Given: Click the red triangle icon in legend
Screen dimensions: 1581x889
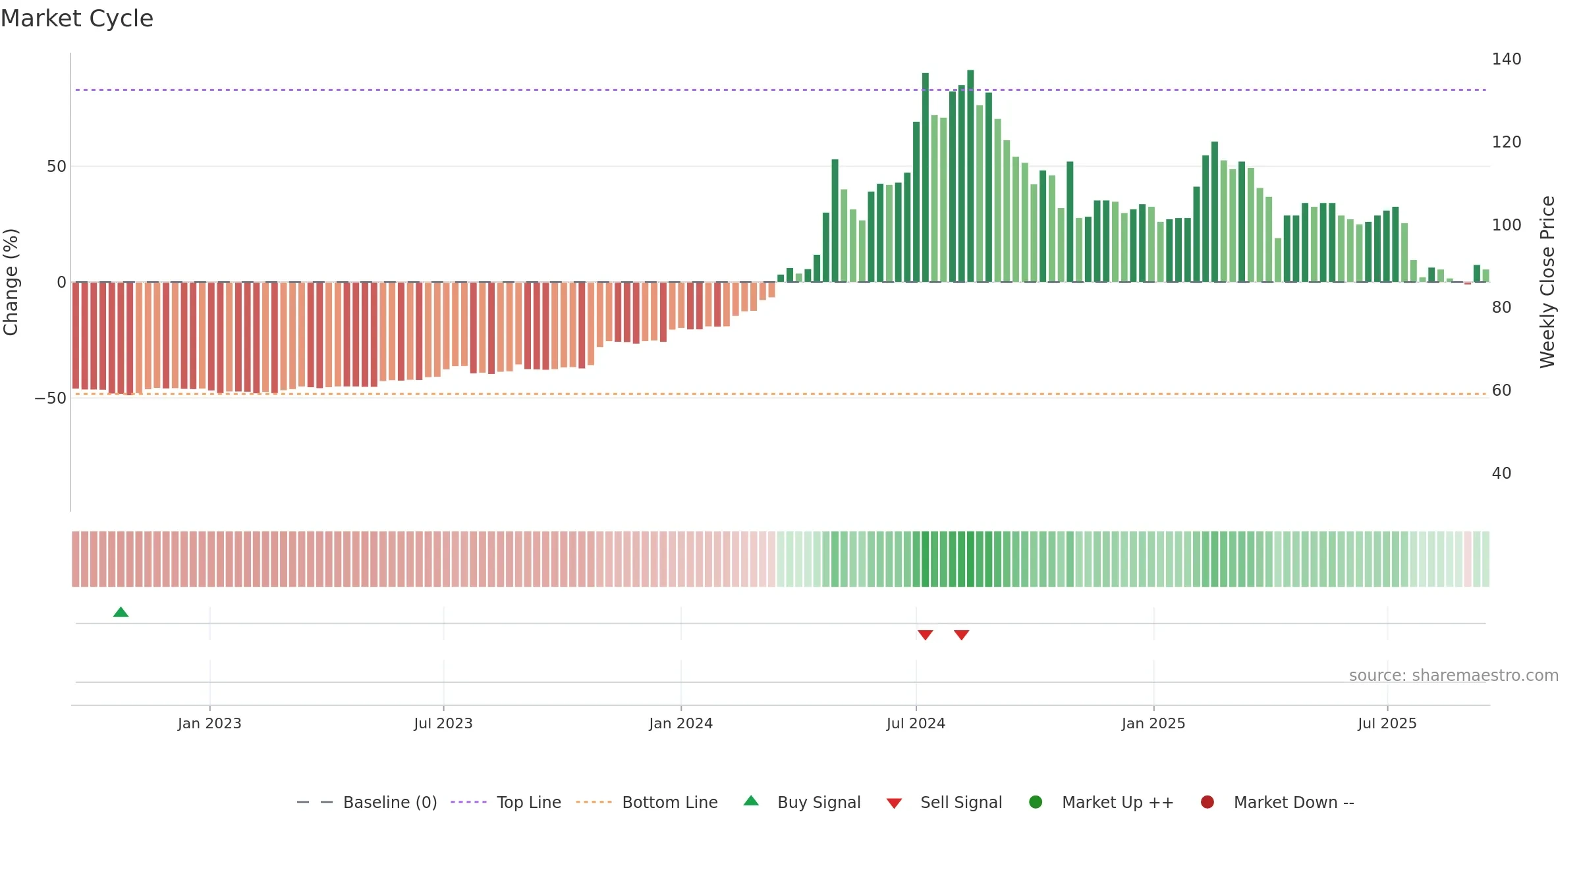Looking at the screenshot, I should [x=894, y=803].
